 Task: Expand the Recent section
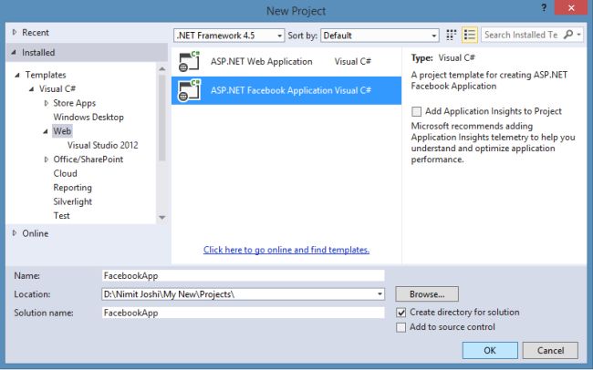click(x=15, y=33)
